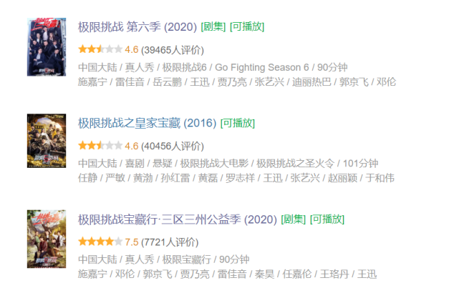The width and height of the screenshot is (459, 293).
Task: Click the four-star rating icons rated 7.5
Action: tap(100, 242)
